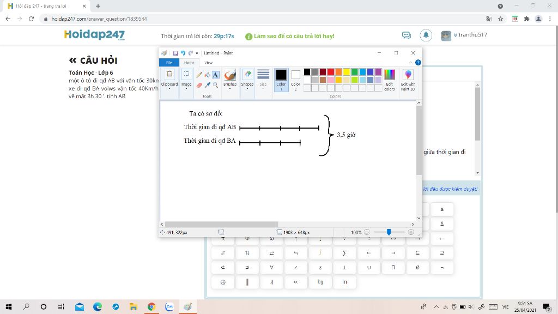
Task: Open the tranthu517 user menu dropdown
Action: (x=455, y=35)
